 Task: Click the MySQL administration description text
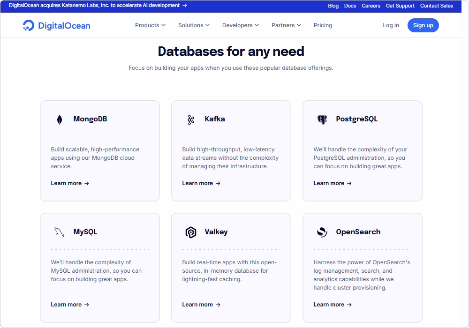[96, 271]
